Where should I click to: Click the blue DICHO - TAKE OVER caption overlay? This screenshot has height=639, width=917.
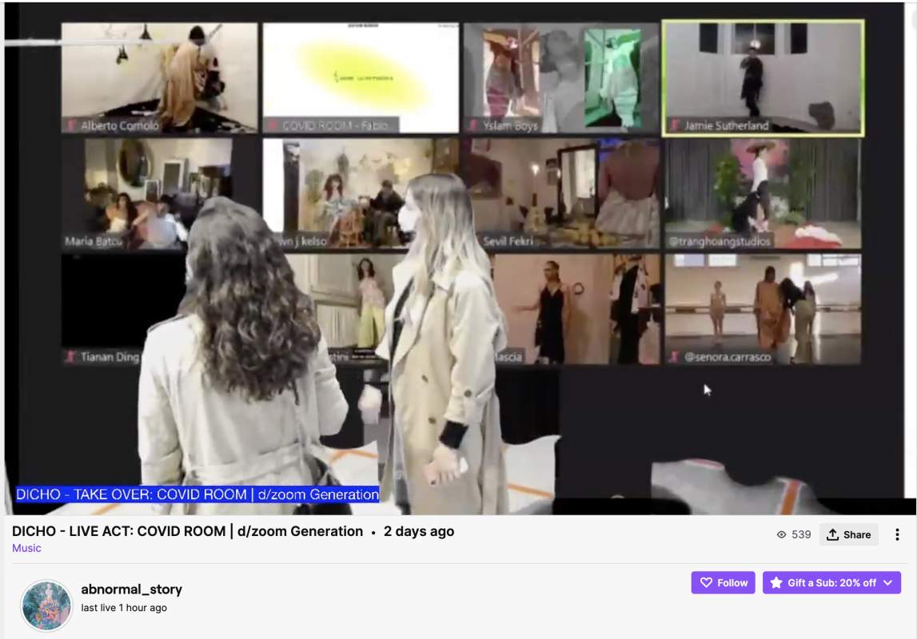click(x=197, y=494)
